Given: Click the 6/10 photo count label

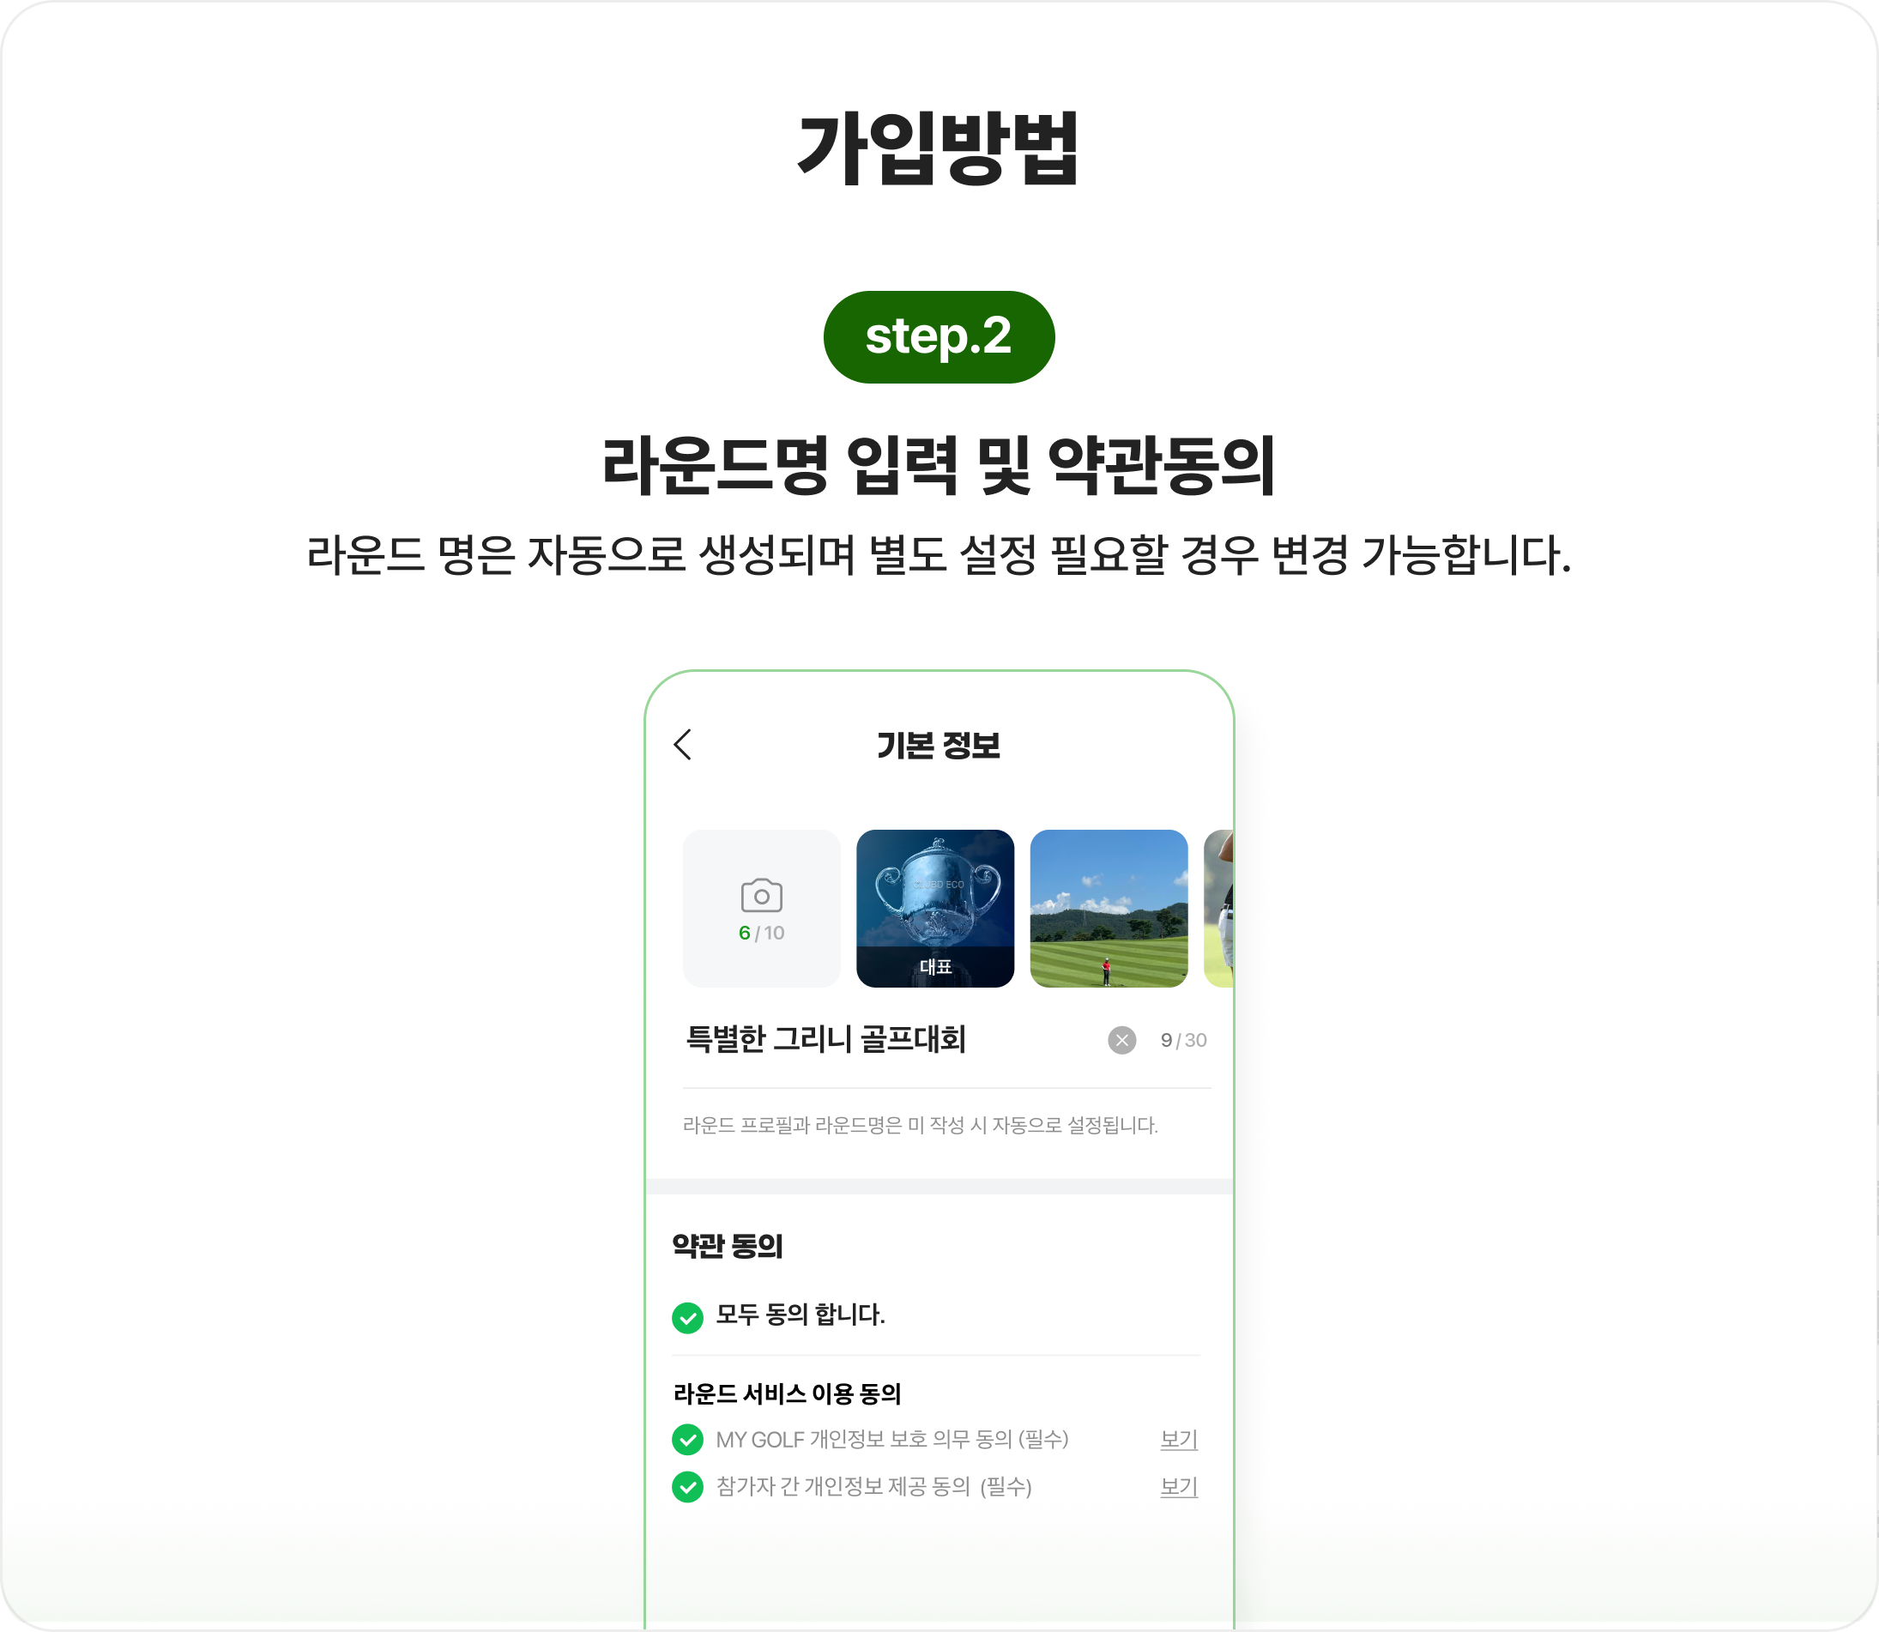Looking at the screenshot, I should click(761, 933).
